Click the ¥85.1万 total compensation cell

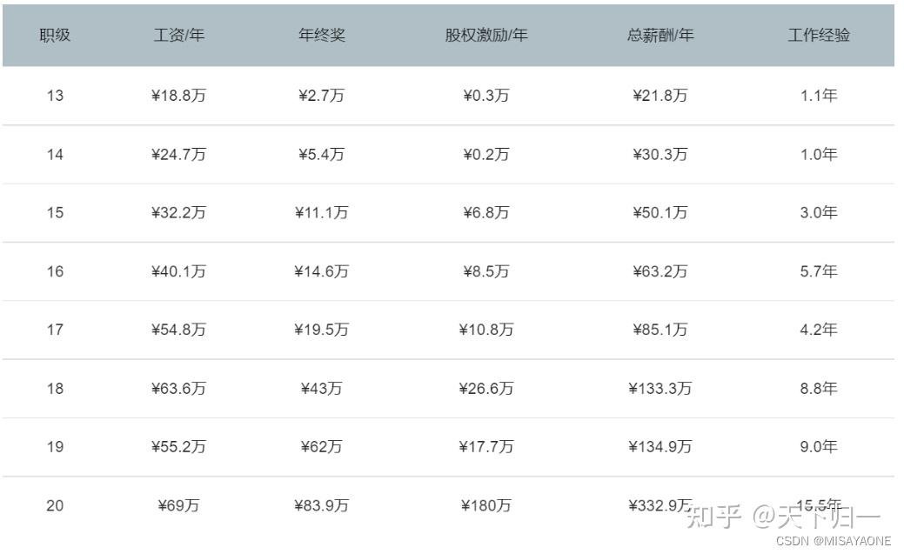(660, 330)
